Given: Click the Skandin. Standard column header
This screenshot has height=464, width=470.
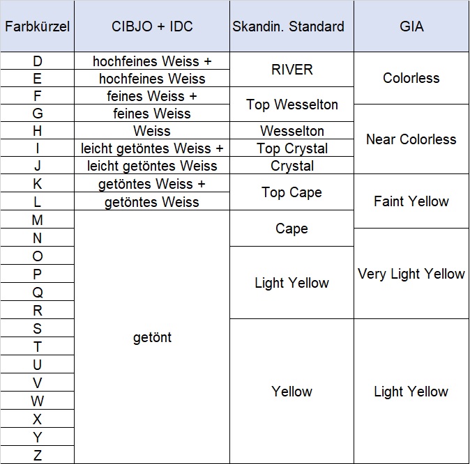Looking at the screenshot, I should 291,27.
